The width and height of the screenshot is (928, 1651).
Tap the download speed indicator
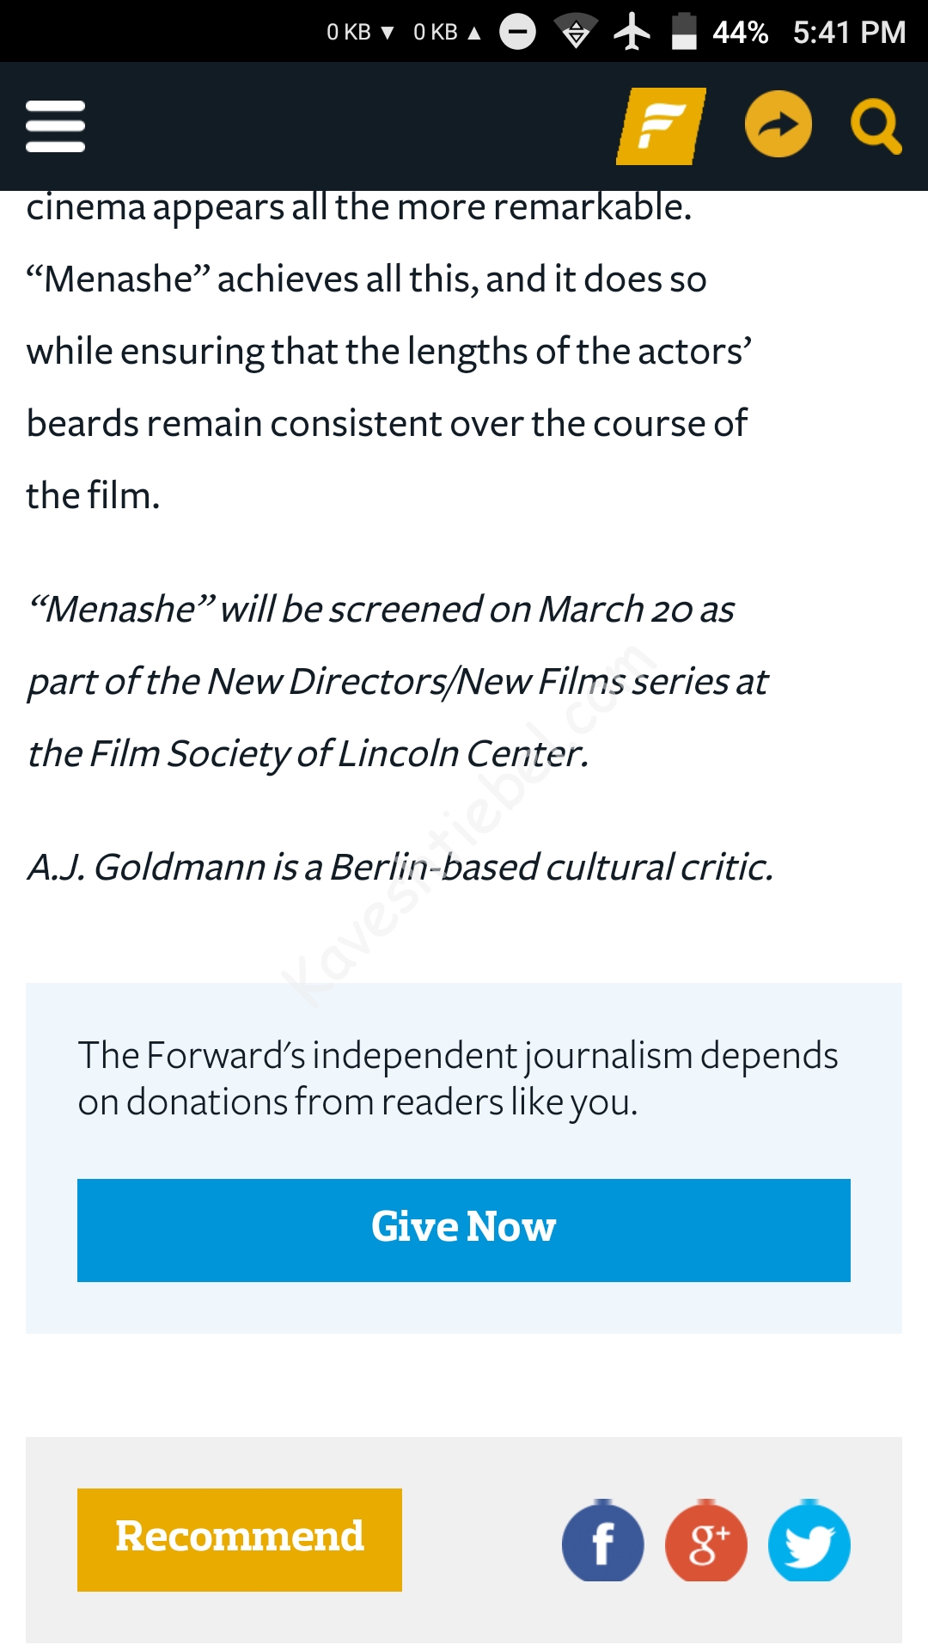tap(360, 33)
